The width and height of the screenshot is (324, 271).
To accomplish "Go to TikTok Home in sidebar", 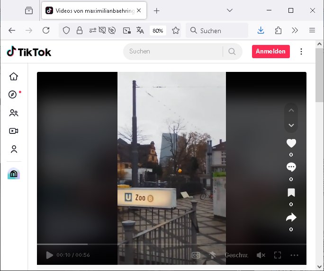I will pyautogui.click(x=14, y=77).
